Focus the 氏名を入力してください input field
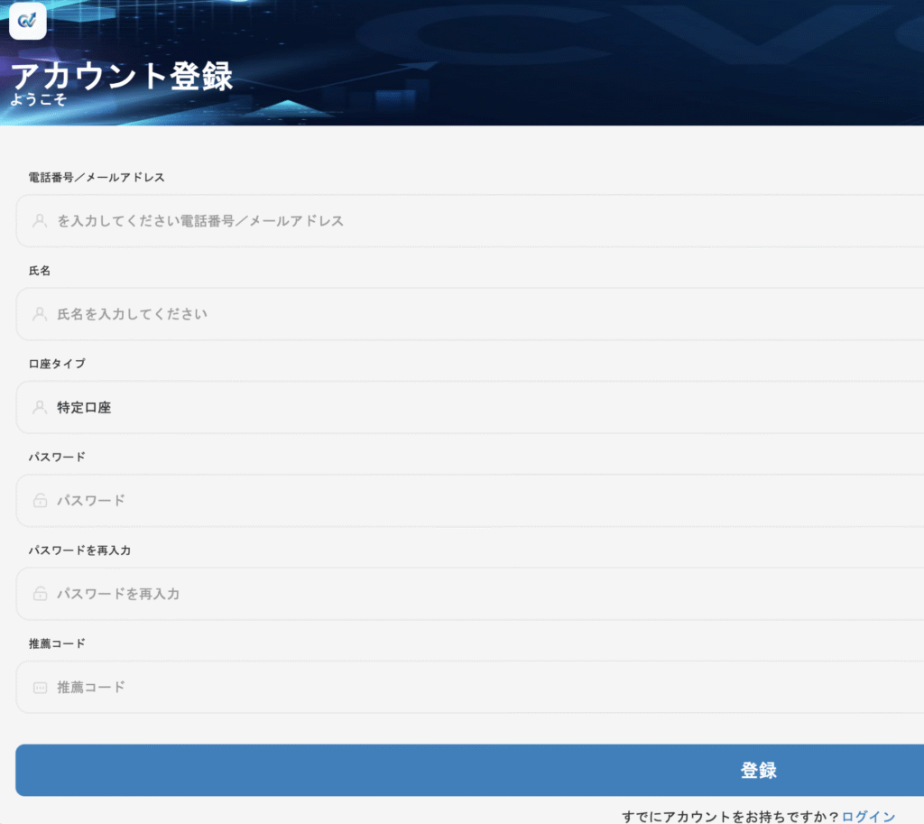 click(x=469, y=314)
